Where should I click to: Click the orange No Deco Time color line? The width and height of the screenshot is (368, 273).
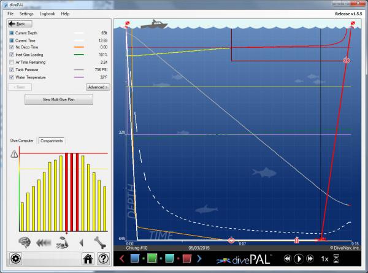[x=79, y=47]
